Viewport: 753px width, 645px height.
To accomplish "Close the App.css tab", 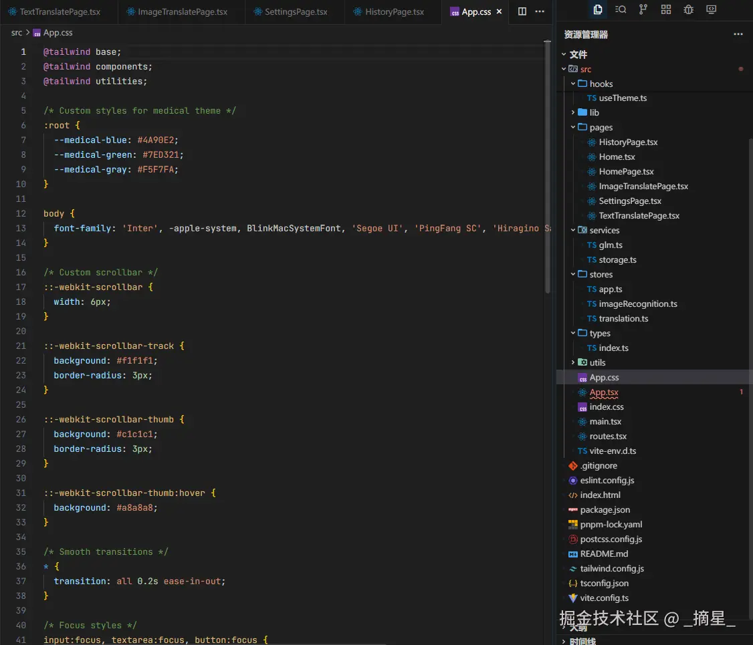I will 499,11.
